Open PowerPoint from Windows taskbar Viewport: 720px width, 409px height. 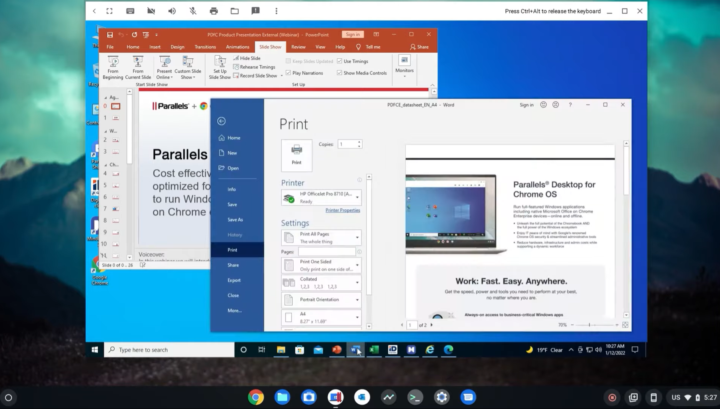tap(337, 349)
